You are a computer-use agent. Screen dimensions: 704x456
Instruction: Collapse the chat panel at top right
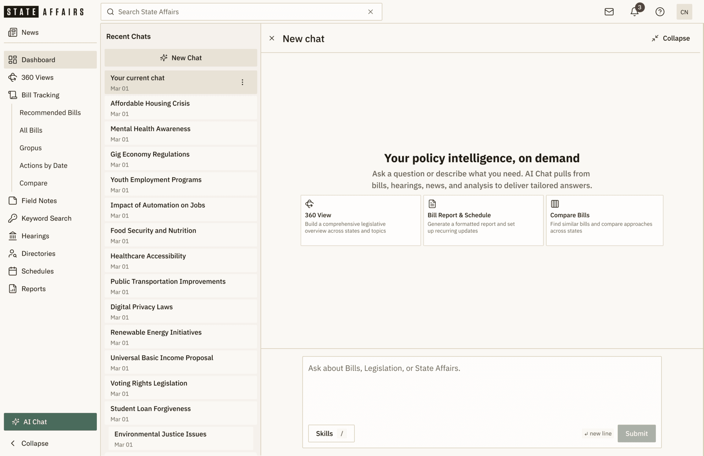coord(671,38)
